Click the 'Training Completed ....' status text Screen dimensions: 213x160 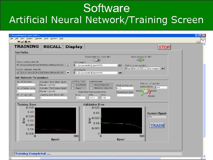(33, 153)
